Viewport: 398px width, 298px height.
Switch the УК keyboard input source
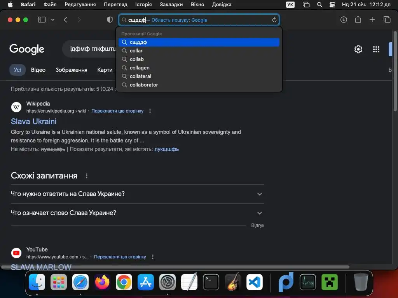[x=290, y=5]
